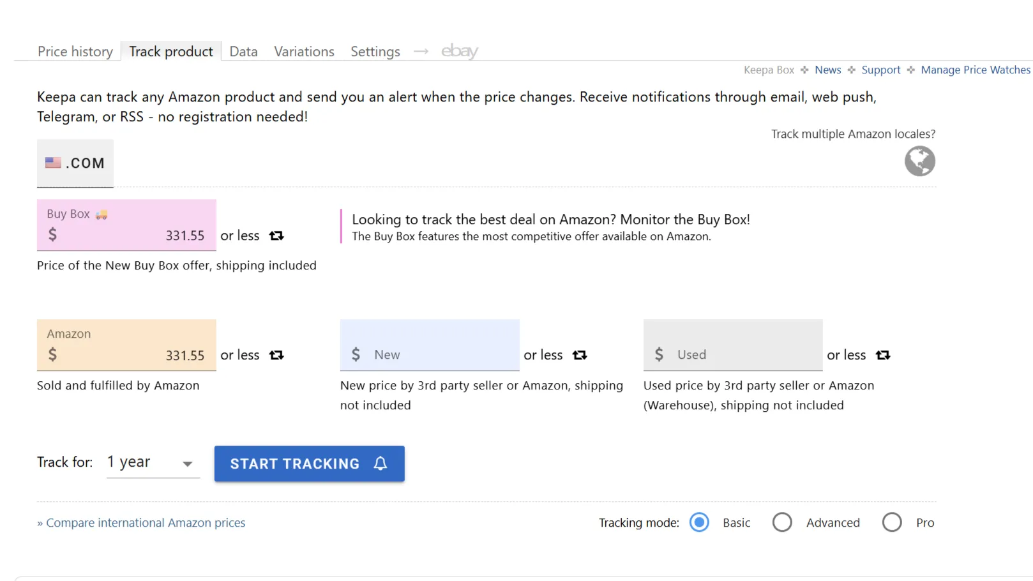Select the Basic tracking mode
Viewport: 1033px width, 581px height.
pyautogui.click(x=699, y=522)
